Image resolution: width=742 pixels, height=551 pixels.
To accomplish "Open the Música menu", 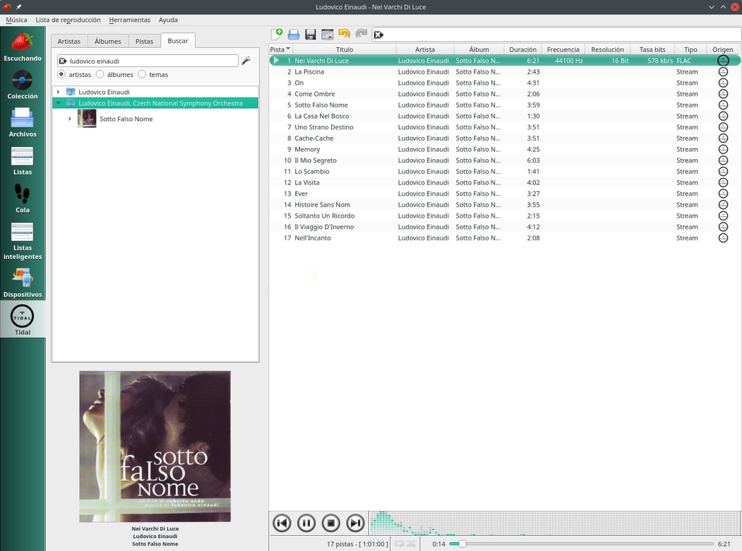I will pos(17,20).
